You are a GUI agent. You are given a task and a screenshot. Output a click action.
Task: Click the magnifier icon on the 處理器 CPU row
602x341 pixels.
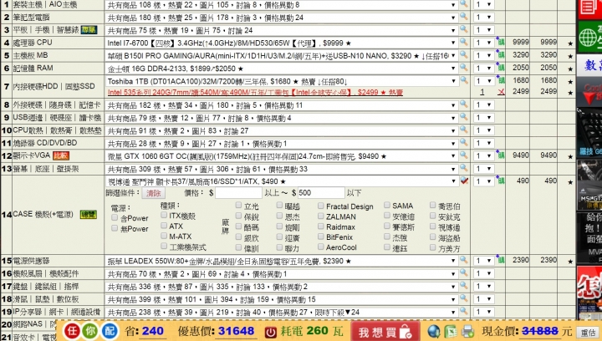(464, 42)
